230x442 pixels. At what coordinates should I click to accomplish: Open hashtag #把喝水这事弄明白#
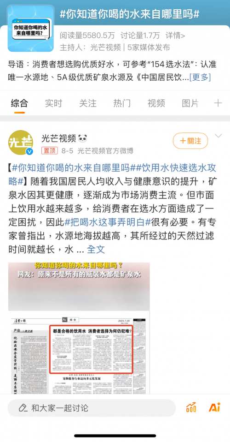coord(108,222)
